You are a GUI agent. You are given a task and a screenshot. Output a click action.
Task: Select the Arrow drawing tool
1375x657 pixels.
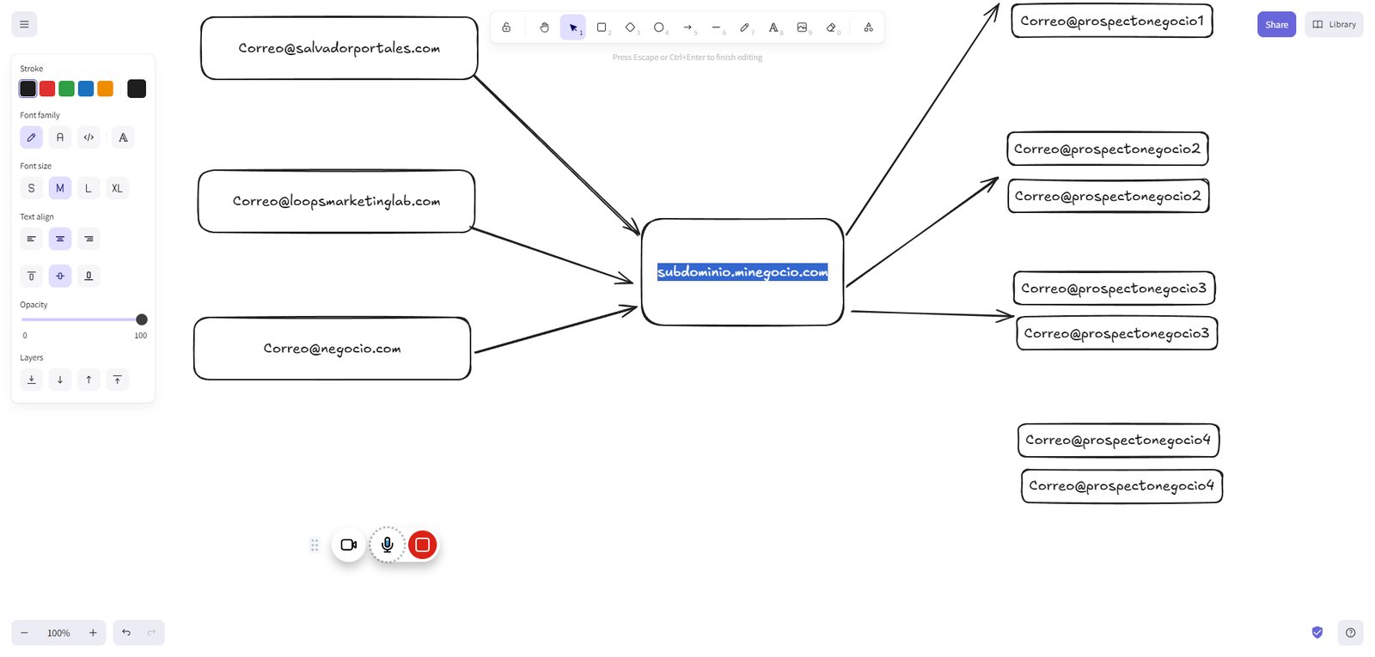[687, 27]
